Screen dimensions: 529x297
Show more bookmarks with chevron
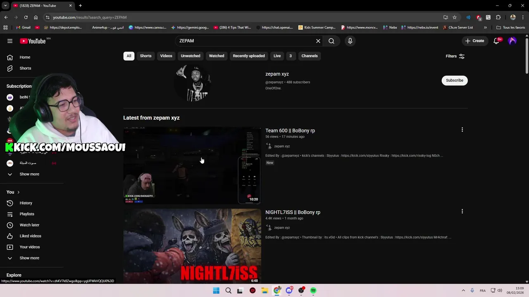point(485,28)
